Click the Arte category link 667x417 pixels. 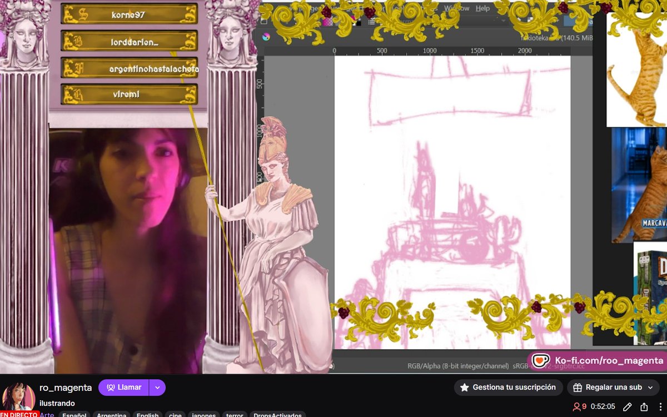click(47, 415)
